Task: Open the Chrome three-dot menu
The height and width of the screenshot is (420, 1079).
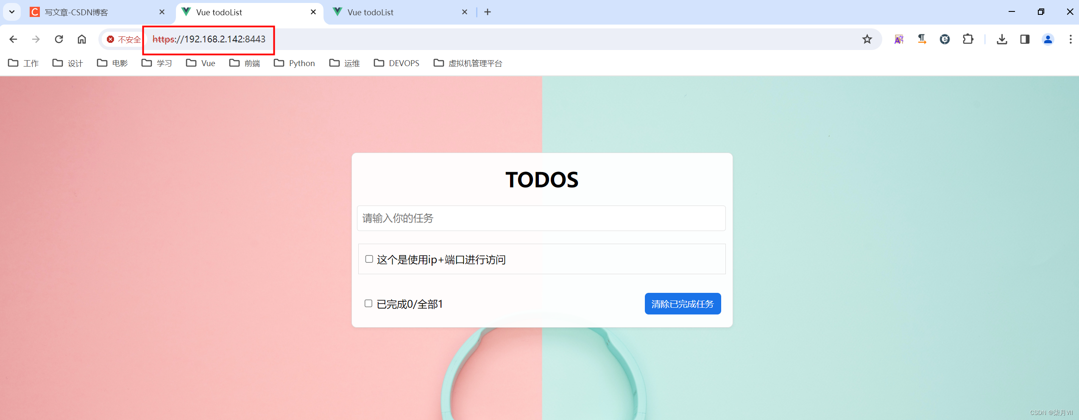Action: [1071, 39]
